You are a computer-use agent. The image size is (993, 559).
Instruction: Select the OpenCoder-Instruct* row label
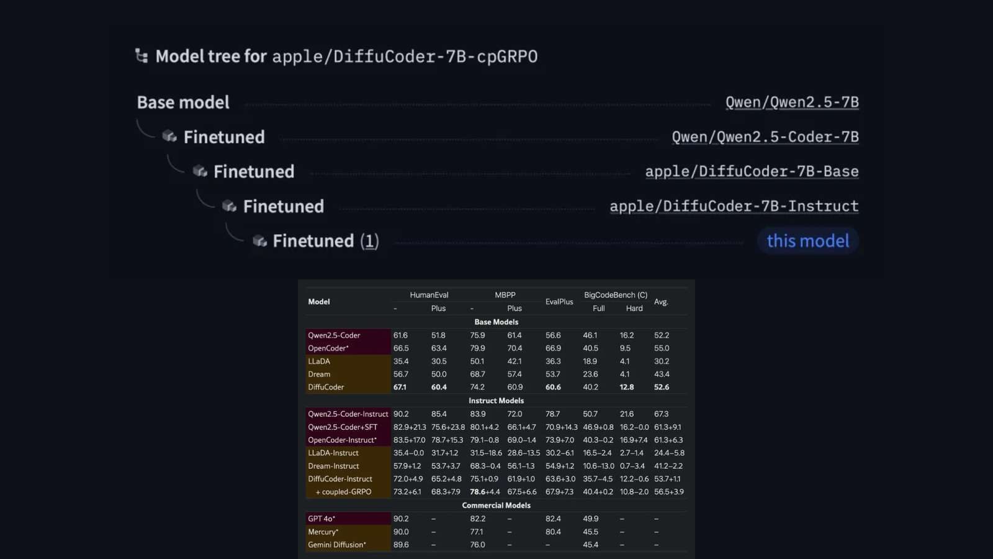343,440
